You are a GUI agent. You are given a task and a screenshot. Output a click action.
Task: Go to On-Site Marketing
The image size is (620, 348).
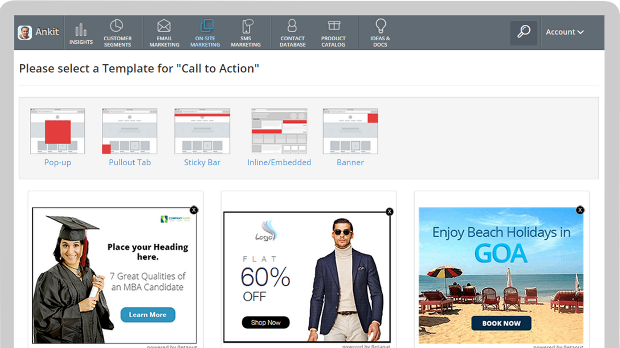[205, 32]
